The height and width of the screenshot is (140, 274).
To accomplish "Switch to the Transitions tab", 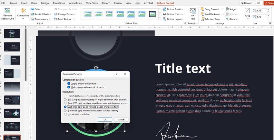I will coord(58,3).
